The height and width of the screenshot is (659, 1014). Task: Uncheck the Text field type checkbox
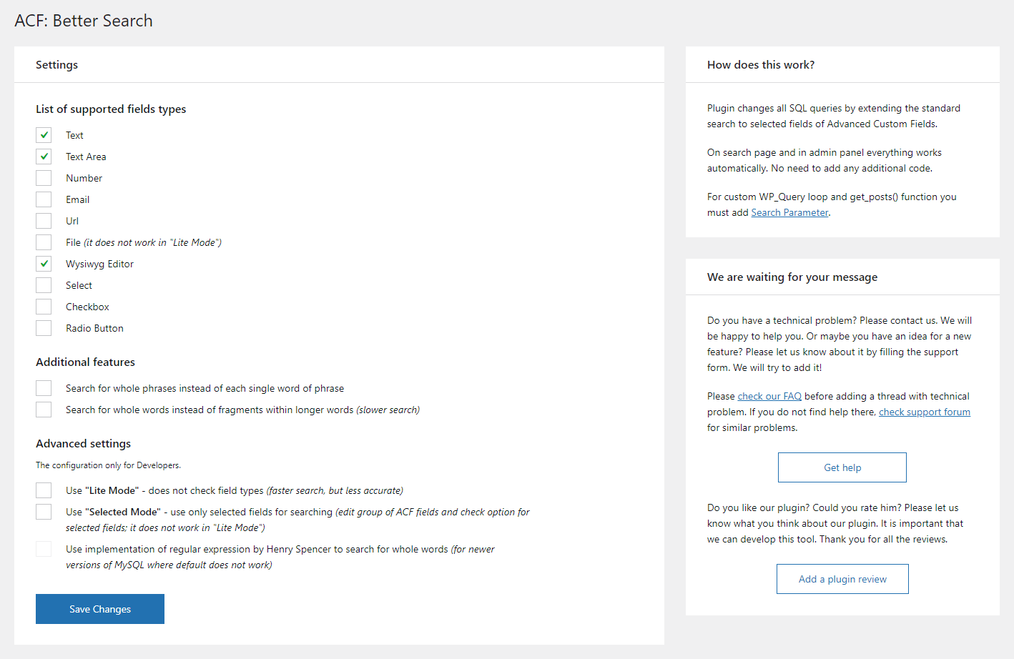pyautogui.click(x=44, y=135)
